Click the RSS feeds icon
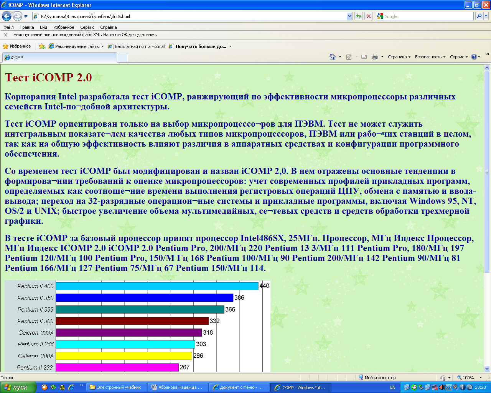The height and width of the screenshot is (393, 491). tap(349, 57)
